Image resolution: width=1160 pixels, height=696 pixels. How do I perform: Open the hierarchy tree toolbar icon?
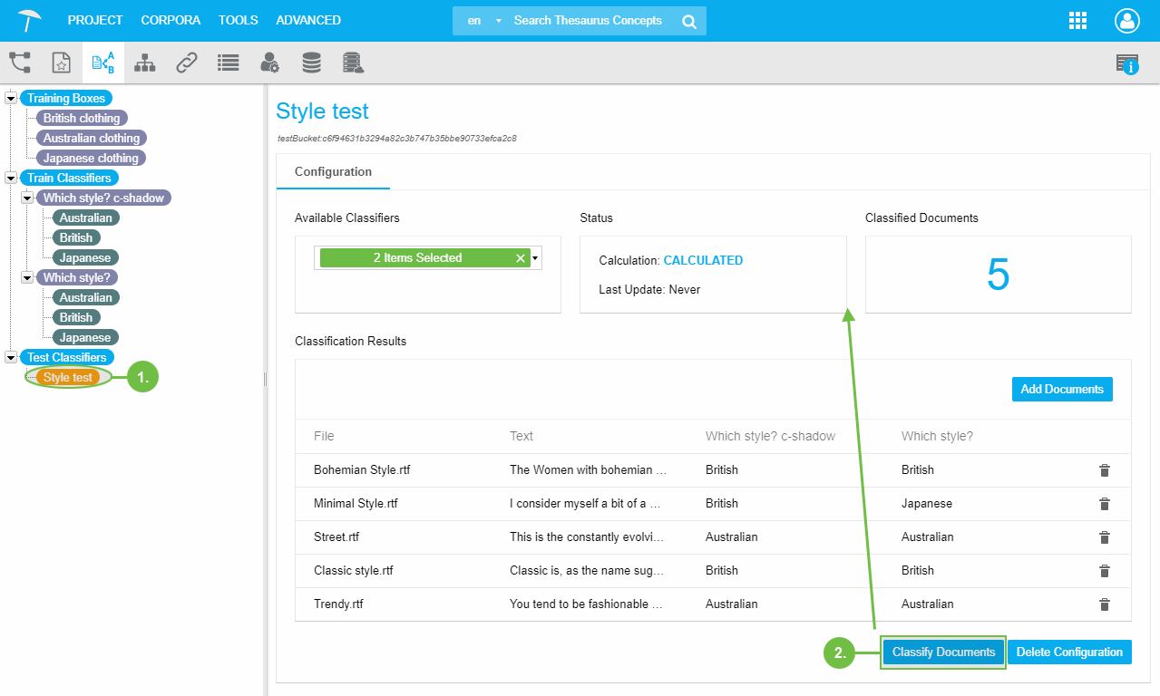point(145,63)
